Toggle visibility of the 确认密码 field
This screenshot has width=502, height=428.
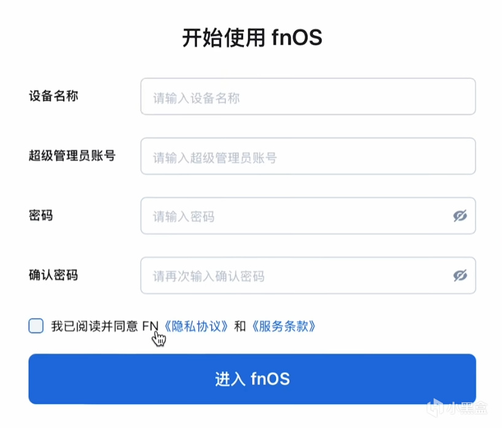460,275
